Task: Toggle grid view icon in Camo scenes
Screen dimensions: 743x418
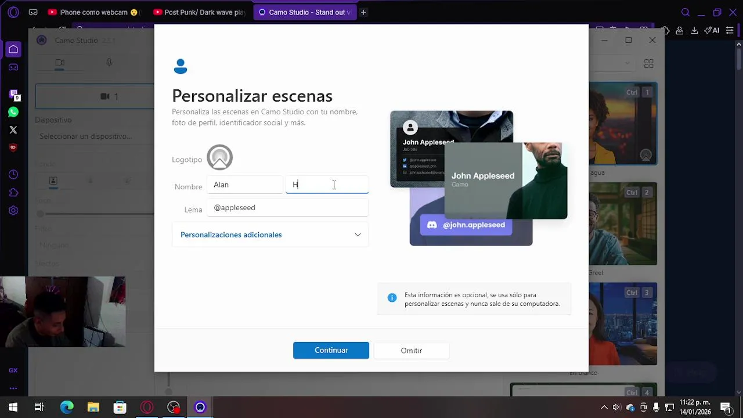Action: (649, 63)
